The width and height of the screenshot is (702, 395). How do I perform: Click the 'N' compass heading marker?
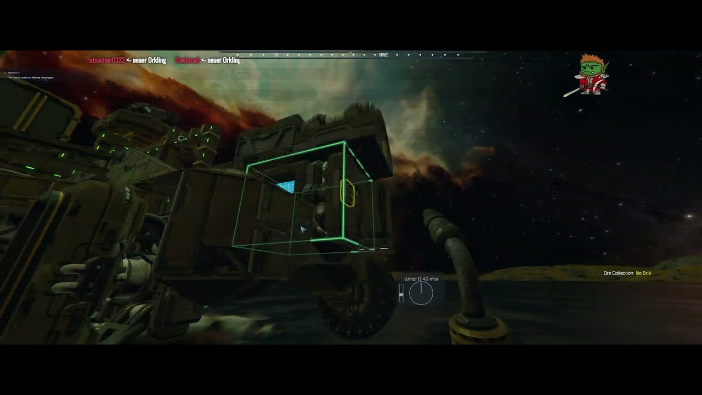click(276, 55)
